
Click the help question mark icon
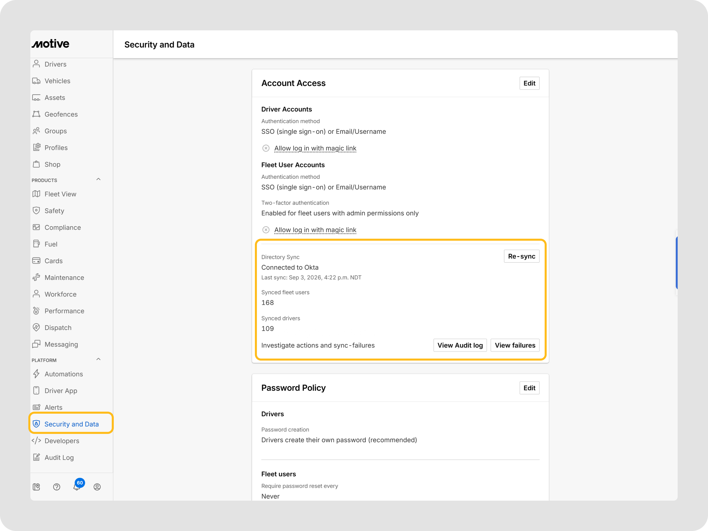(x=57, y=487)
